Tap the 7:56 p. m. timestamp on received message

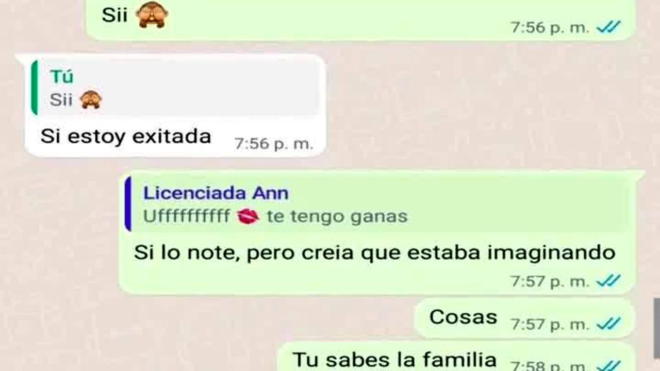(x=274, y=144)
